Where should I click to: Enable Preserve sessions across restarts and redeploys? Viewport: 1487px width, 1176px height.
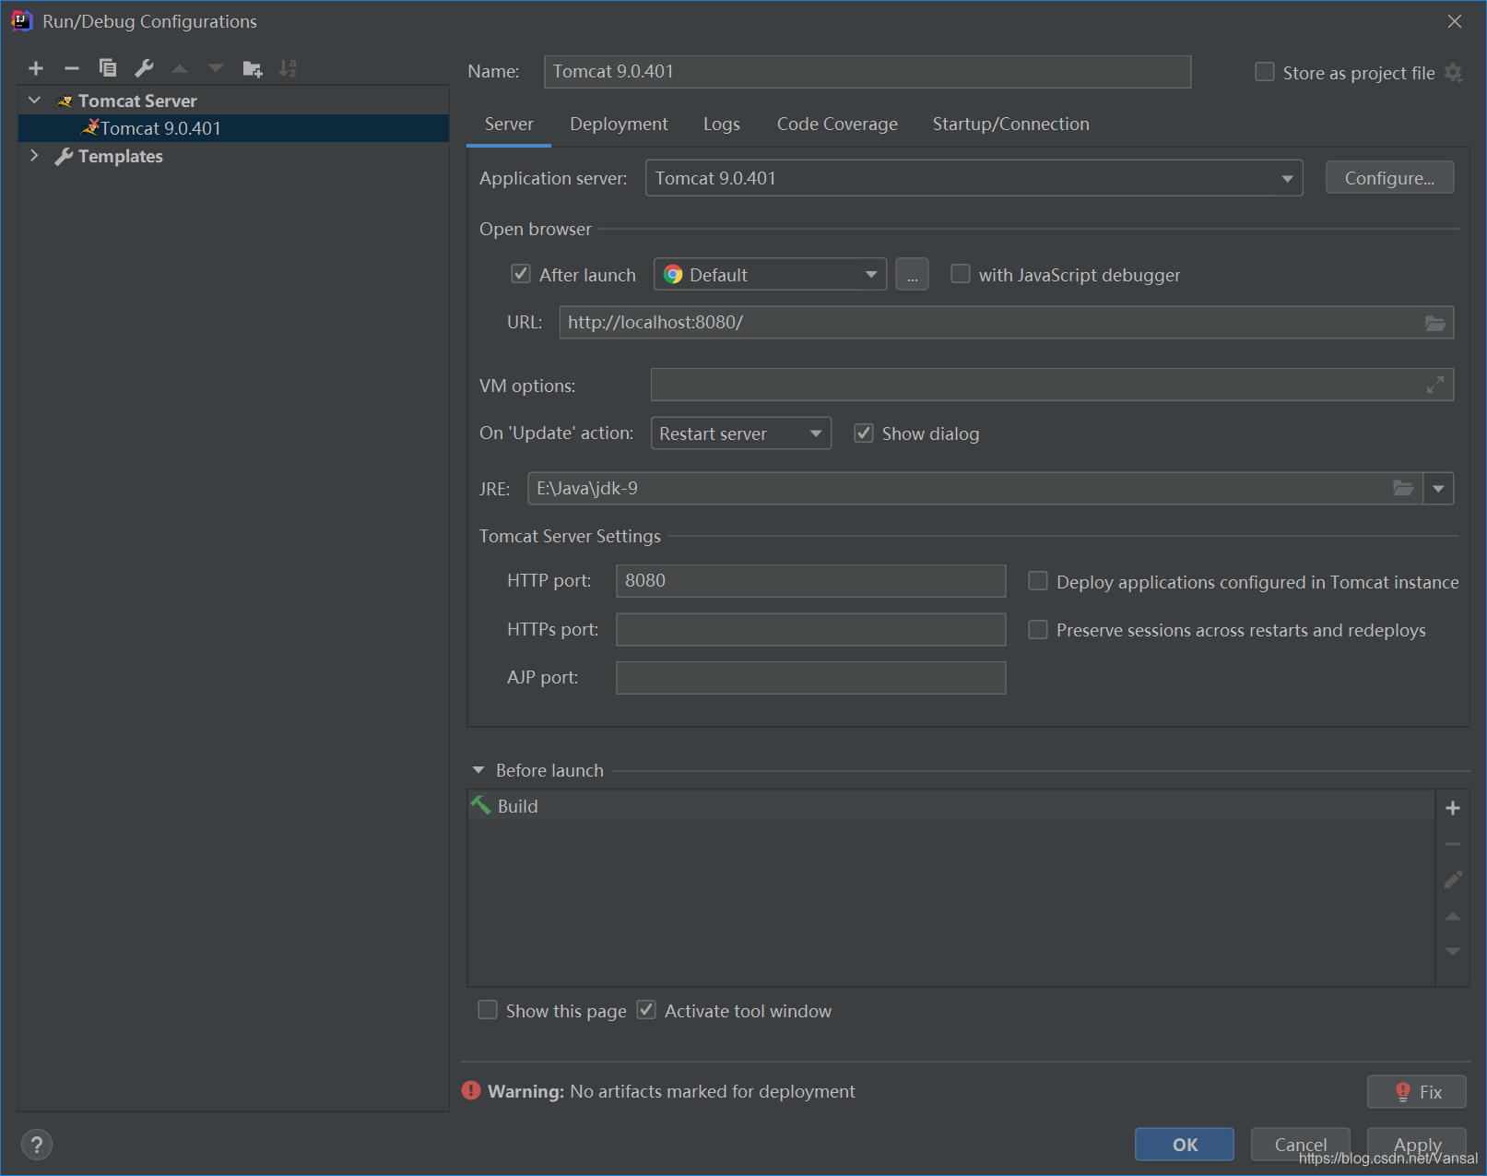tap(1038, 629)
